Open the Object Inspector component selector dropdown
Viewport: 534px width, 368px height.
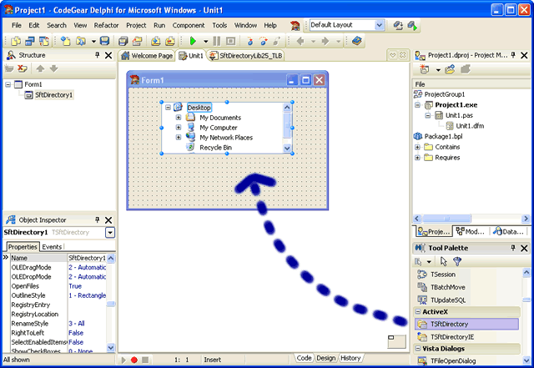(110, 232)
